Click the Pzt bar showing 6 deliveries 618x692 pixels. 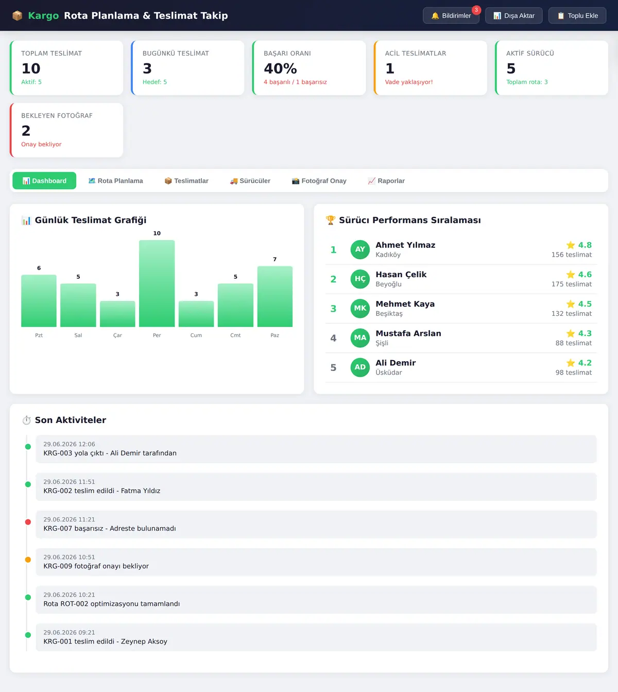click(39, 301)
